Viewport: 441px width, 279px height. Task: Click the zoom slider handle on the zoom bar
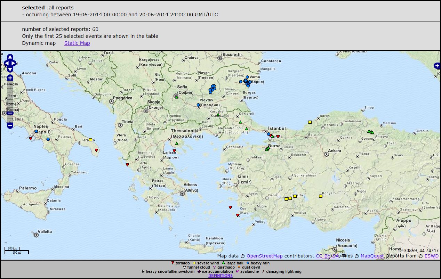coord(10,113)
